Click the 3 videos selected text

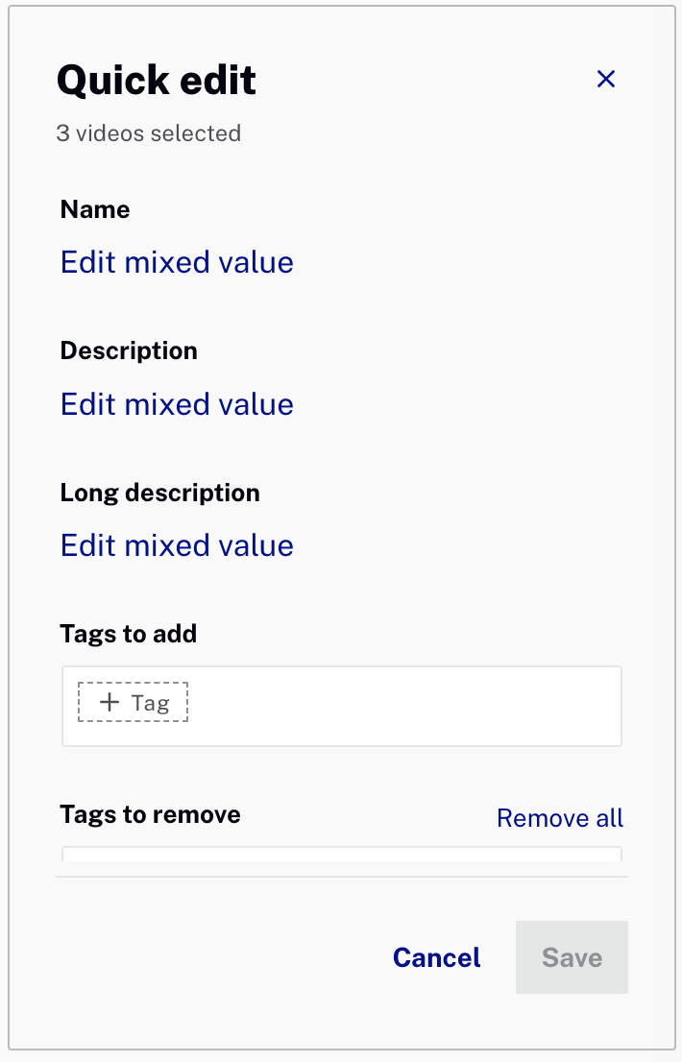(x=148, y=133)
